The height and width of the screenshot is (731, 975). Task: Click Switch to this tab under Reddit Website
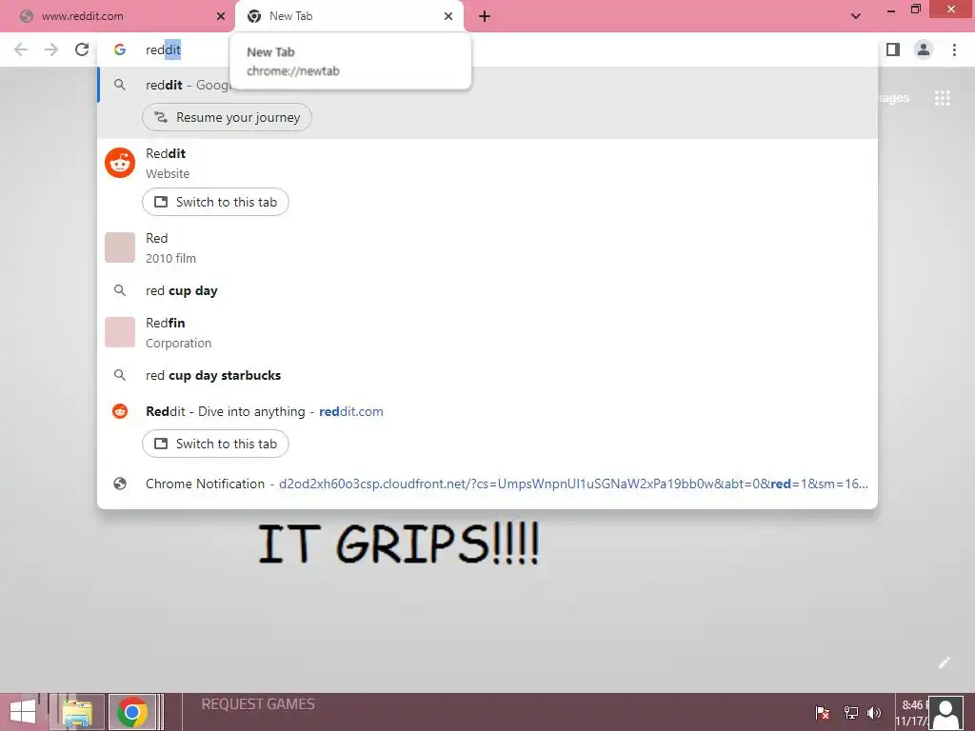[x=215, y=202]
